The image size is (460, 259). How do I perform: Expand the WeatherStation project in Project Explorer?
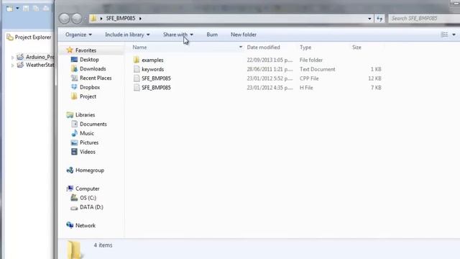[x=13, y=65]
